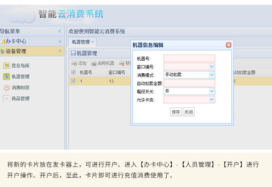Click the 启用机器 toolbar icon

(94, 63)
